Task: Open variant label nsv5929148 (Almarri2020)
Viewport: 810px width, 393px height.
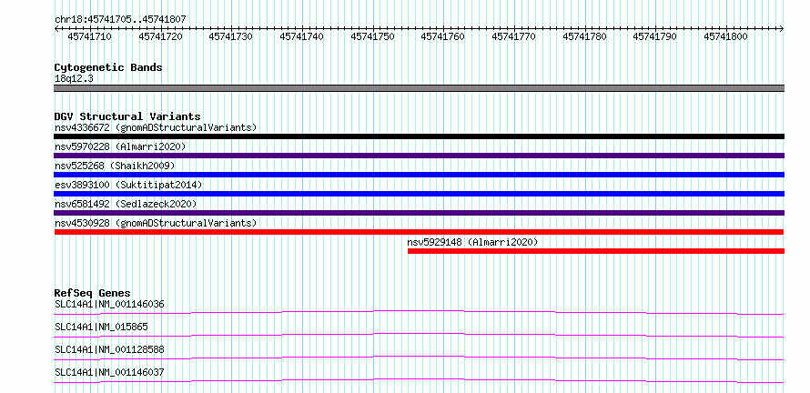Action: [x=472, y=242]
